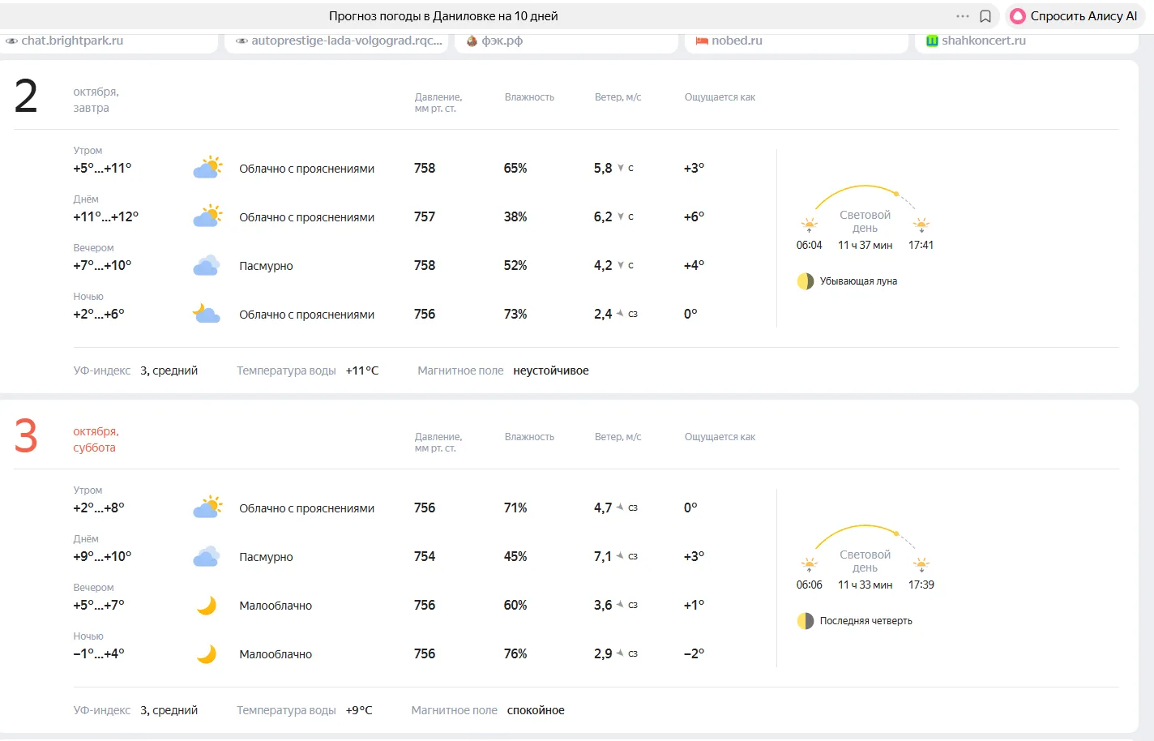
Task: Click October 2 night moon-and-cloud icon
Action: click(206, 314)
